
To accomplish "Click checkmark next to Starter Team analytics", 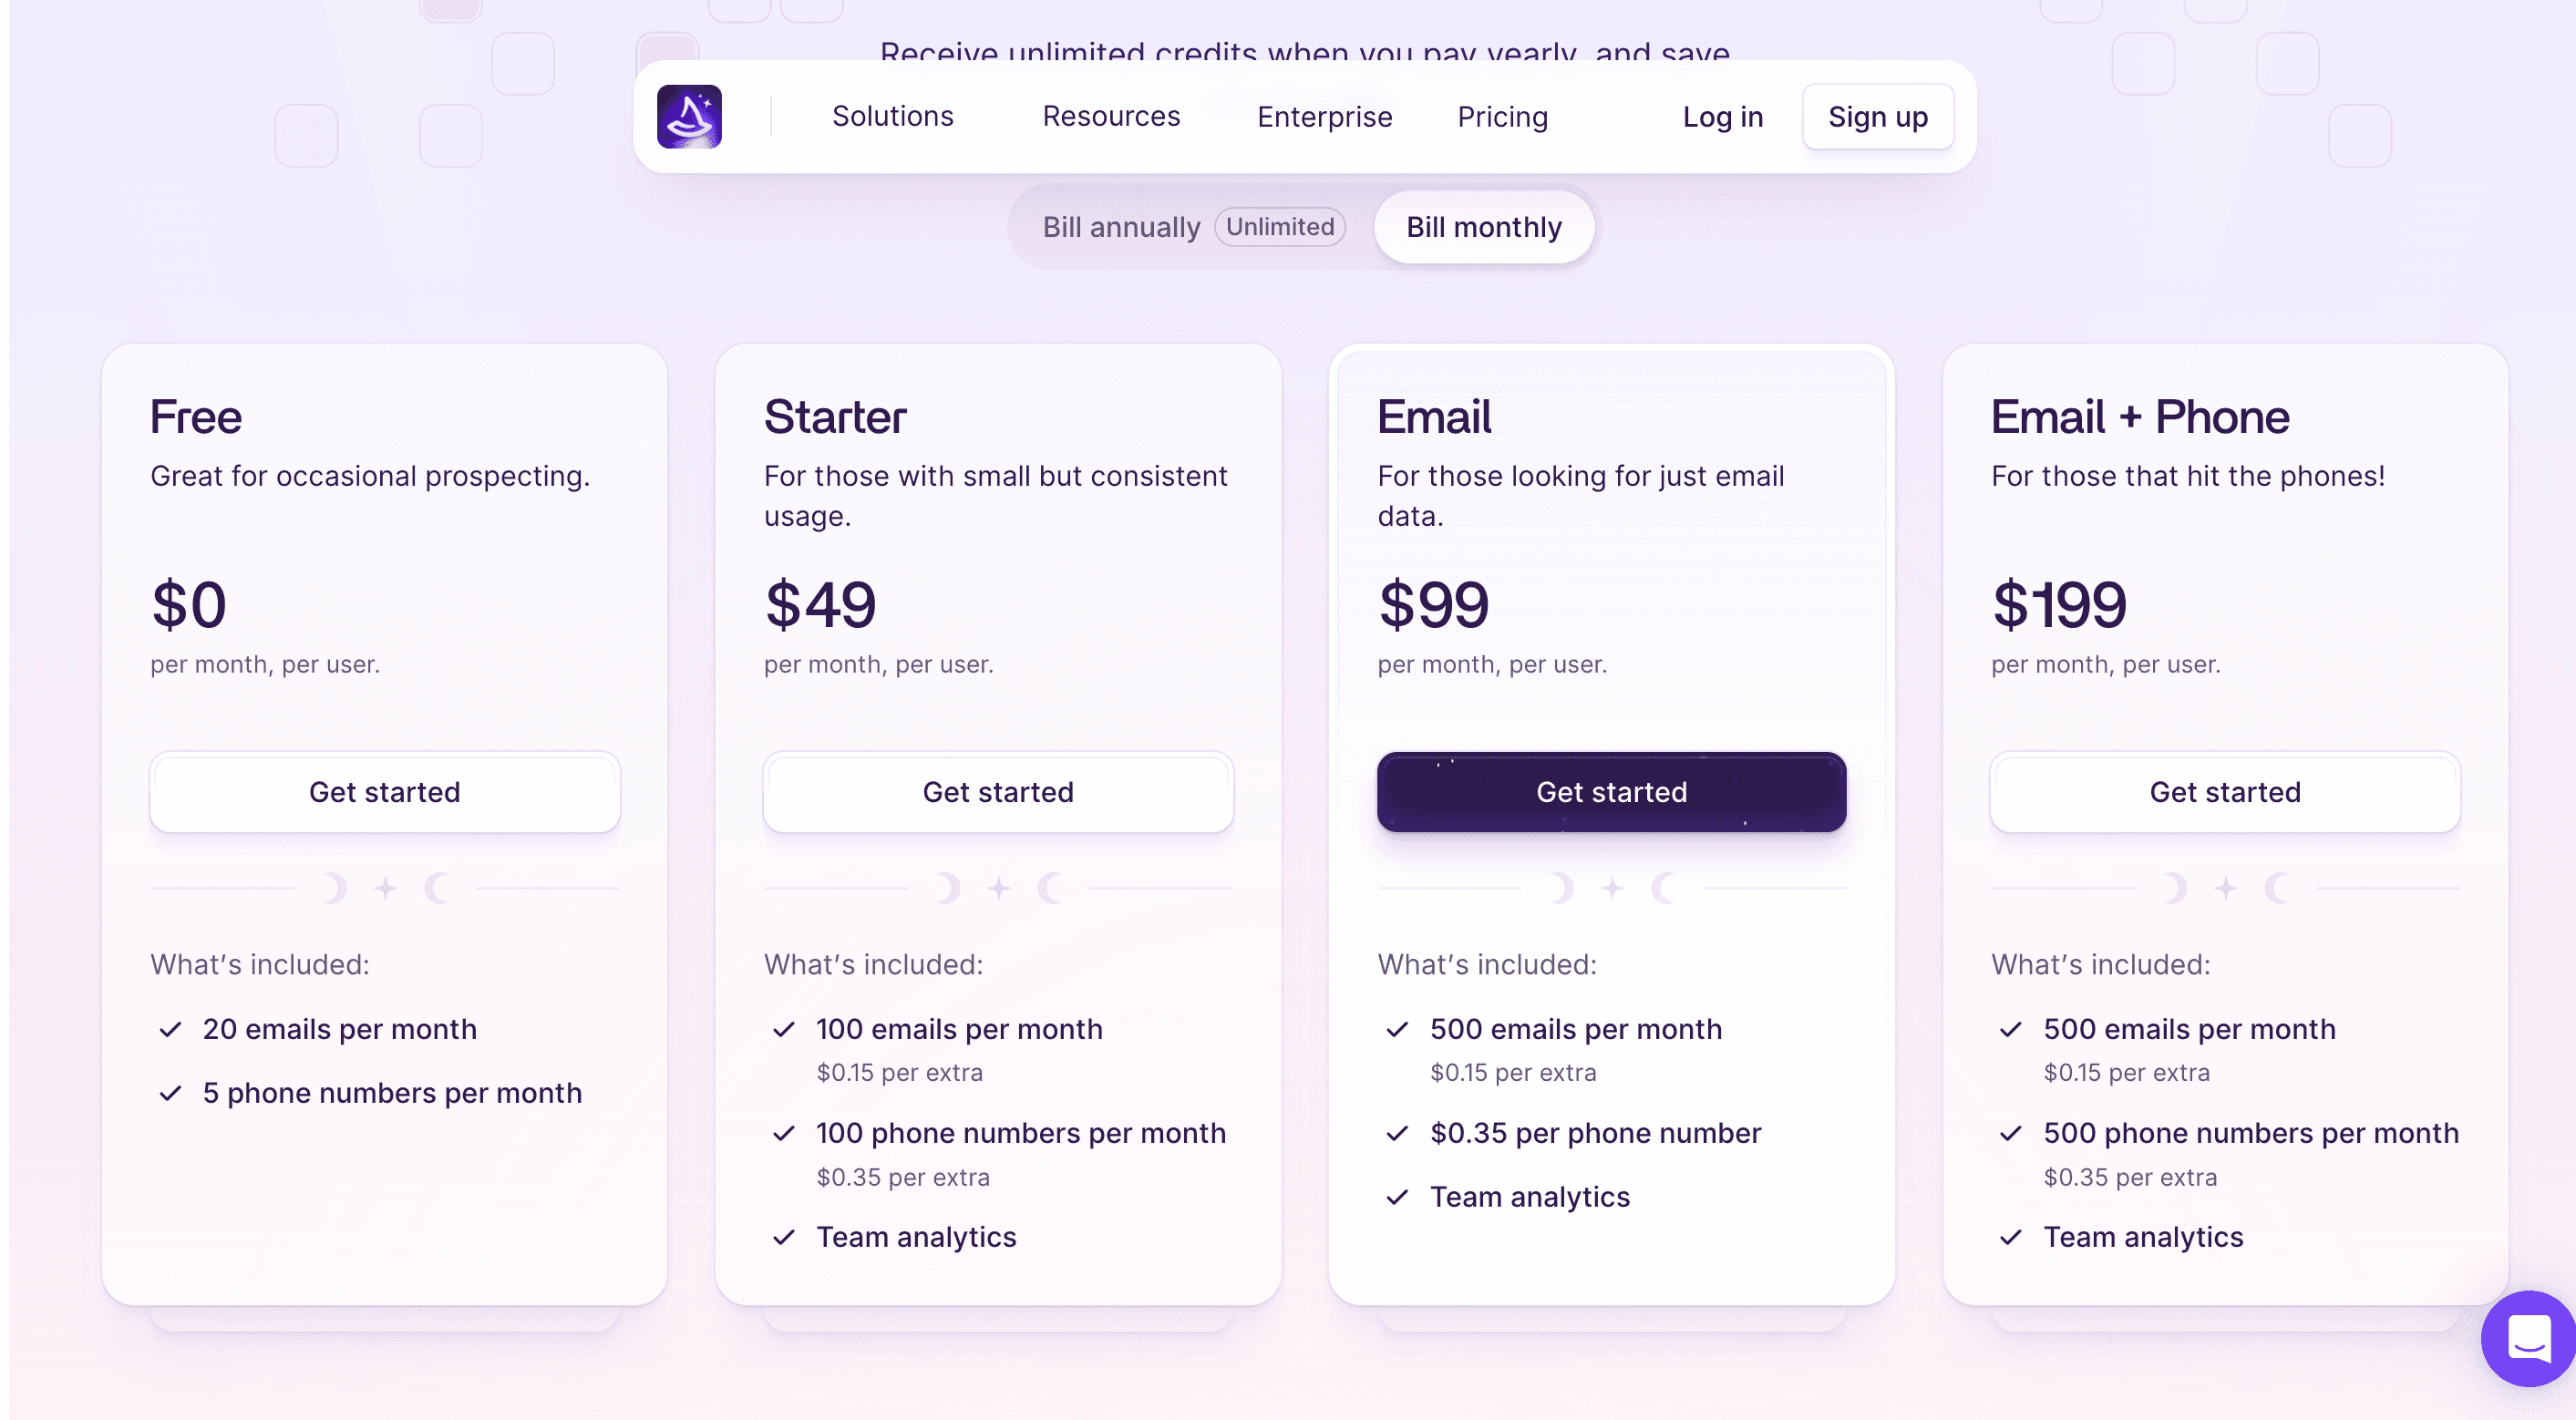I will (x=783, y=1237).
